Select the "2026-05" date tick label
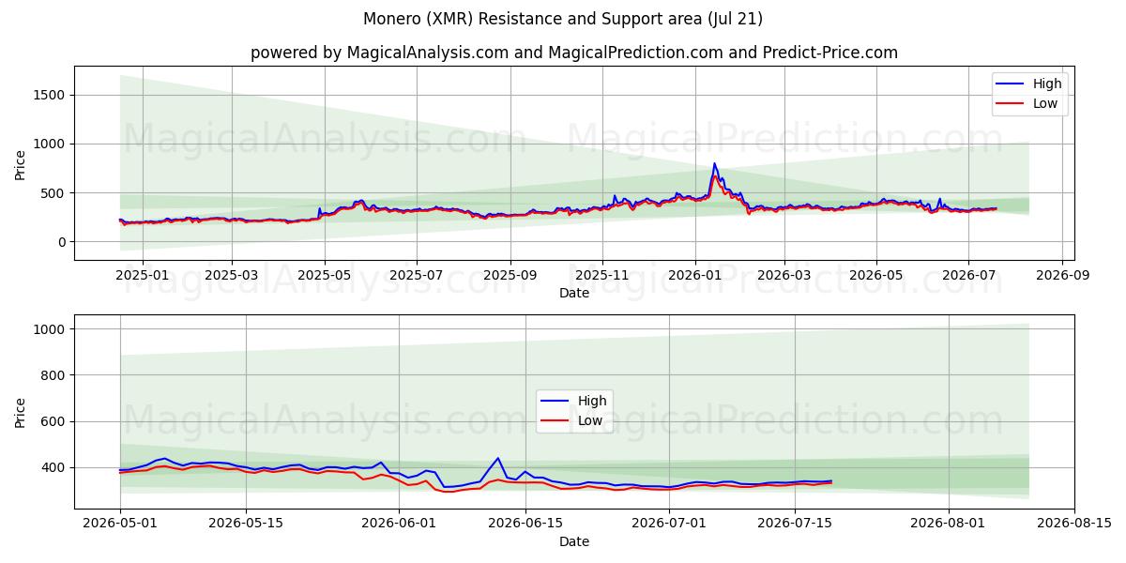The width and height of the screenshot is (1126, 563). click(876, 275)
